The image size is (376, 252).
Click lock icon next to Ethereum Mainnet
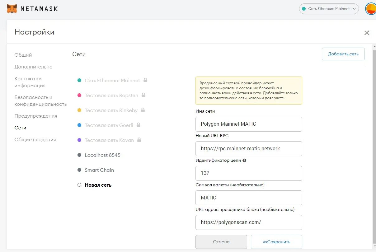point(145,80)
